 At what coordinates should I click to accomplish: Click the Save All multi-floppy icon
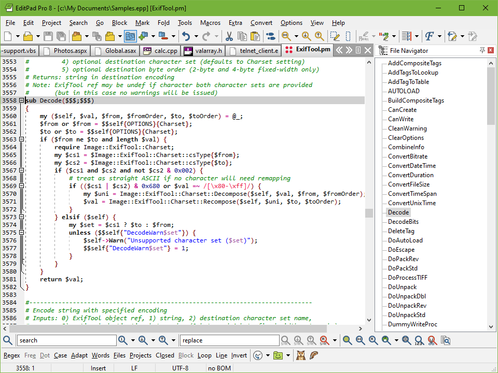(61, 36)
